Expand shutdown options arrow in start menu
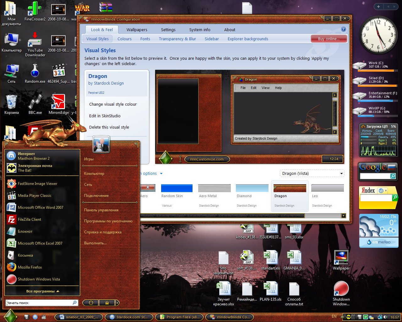402x322 pixels. click(x=117, y=303)
